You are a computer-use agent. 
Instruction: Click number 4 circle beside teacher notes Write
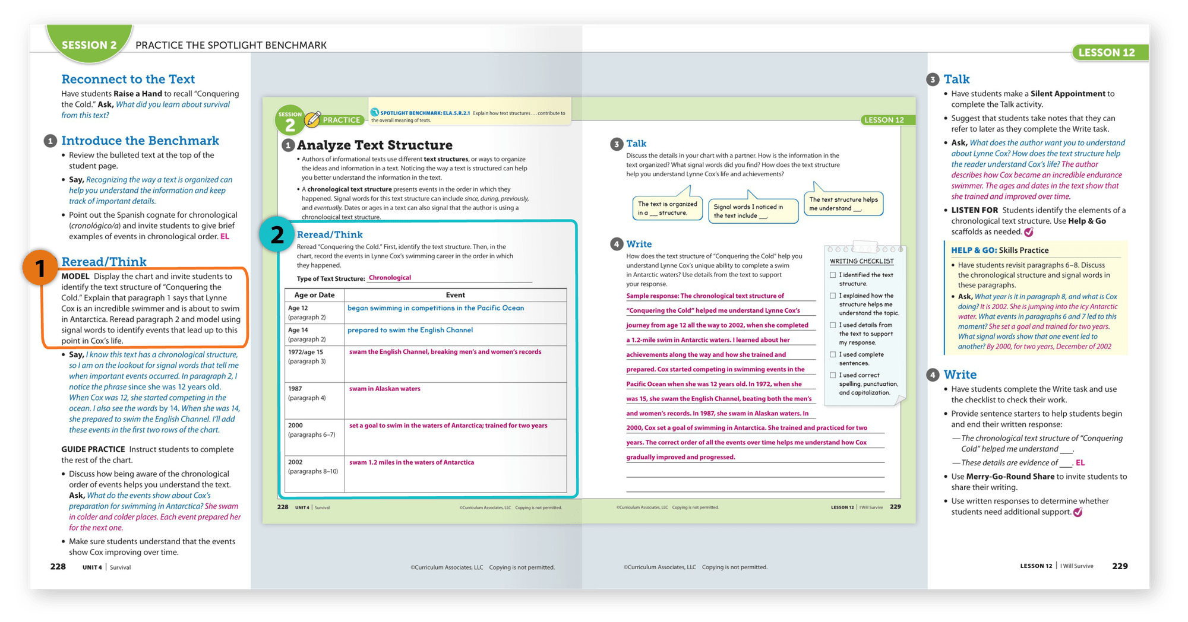933,375
